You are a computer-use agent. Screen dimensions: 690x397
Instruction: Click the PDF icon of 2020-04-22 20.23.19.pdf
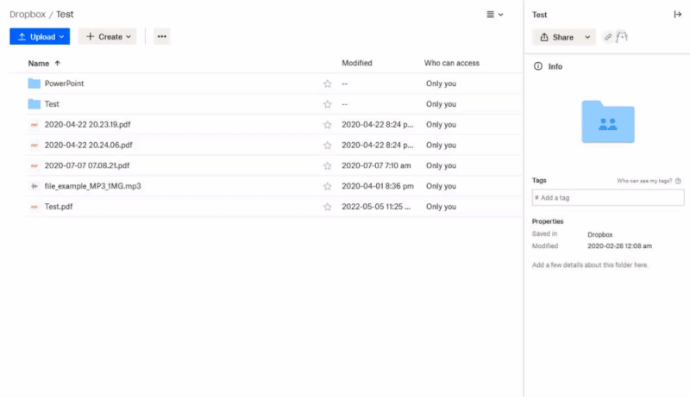34,125
